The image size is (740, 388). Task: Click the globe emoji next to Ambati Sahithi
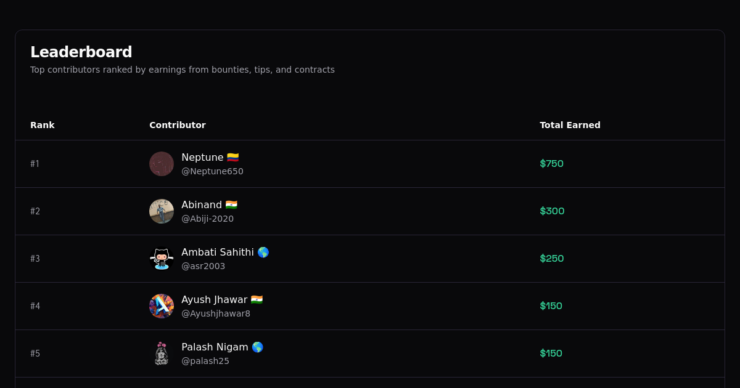264,252
